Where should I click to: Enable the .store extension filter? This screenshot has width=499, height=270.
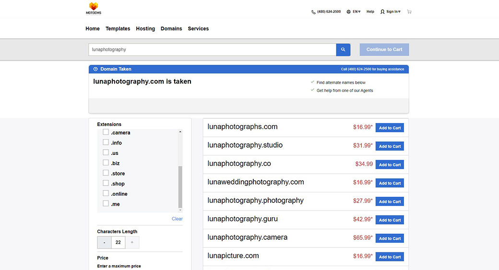click(x=106, y=173)
